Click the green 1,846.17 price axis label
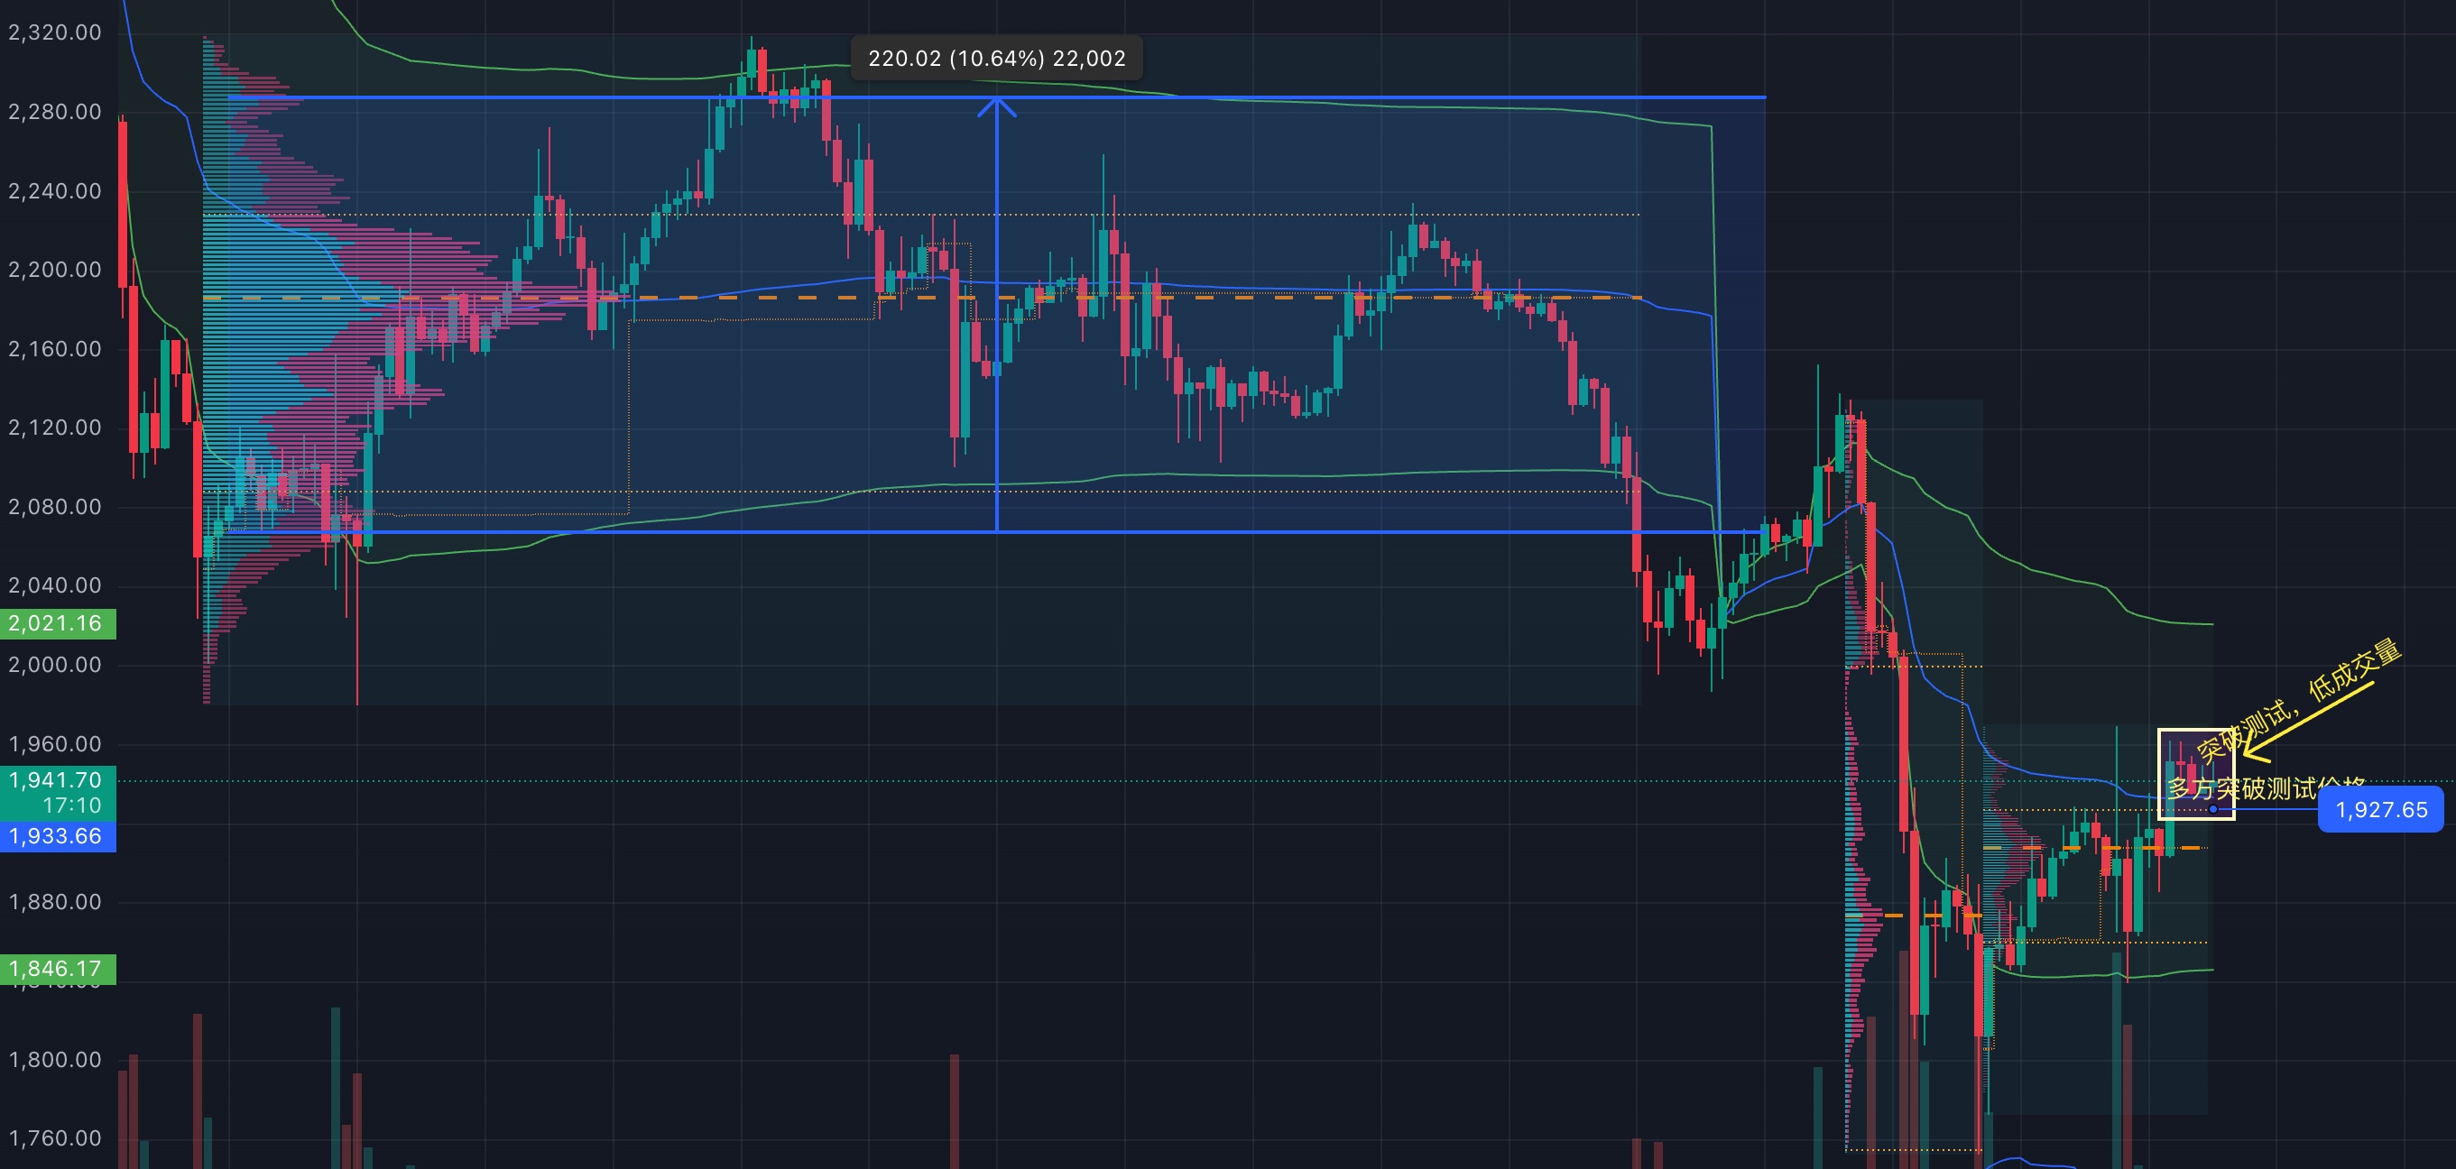The width and height of the screenshot is (2456, 1169). coord(57,969)
